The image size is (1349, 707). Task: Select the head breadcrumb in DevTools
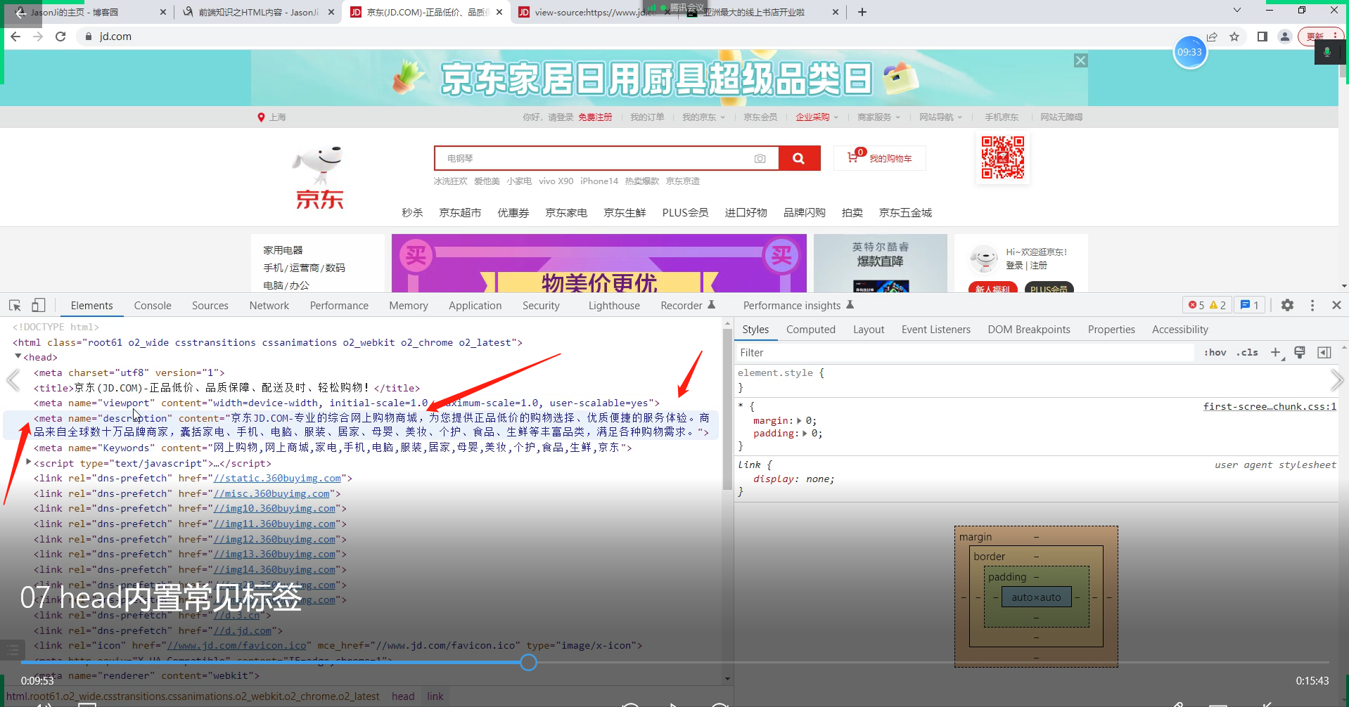(x=403, y=696)
